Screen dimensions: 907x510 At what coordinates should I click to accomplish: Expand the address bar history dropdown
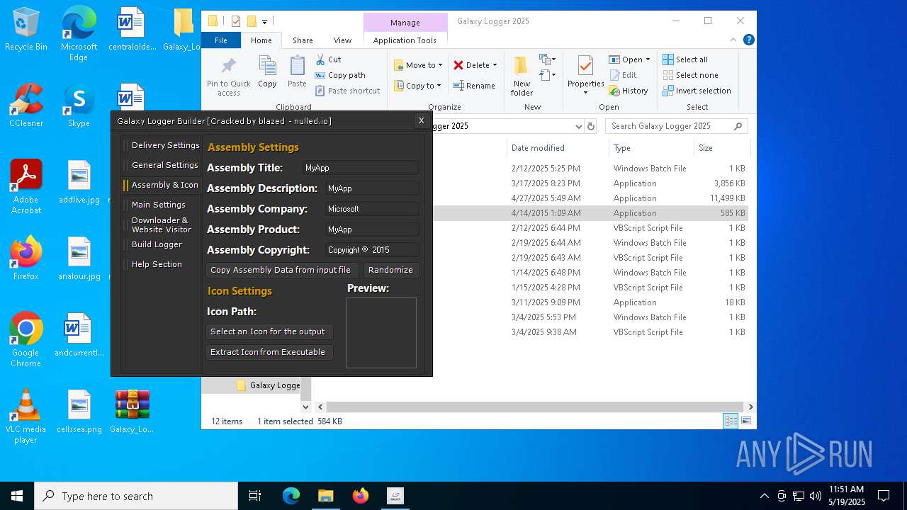[578, 126]
